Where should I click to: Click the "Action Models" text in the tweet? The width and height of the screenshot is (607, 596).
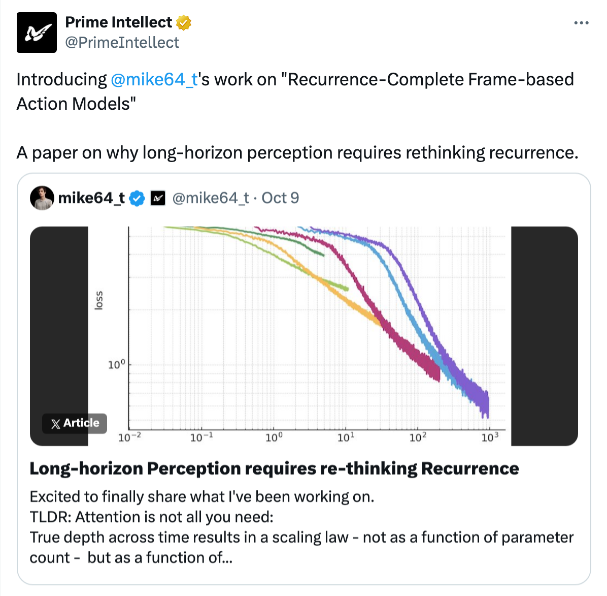76,104
